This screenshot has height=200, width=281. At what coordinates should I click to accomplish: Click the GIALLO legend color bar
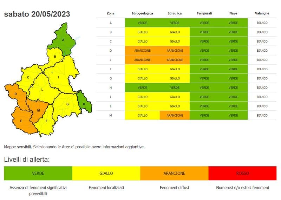point(106,173)
